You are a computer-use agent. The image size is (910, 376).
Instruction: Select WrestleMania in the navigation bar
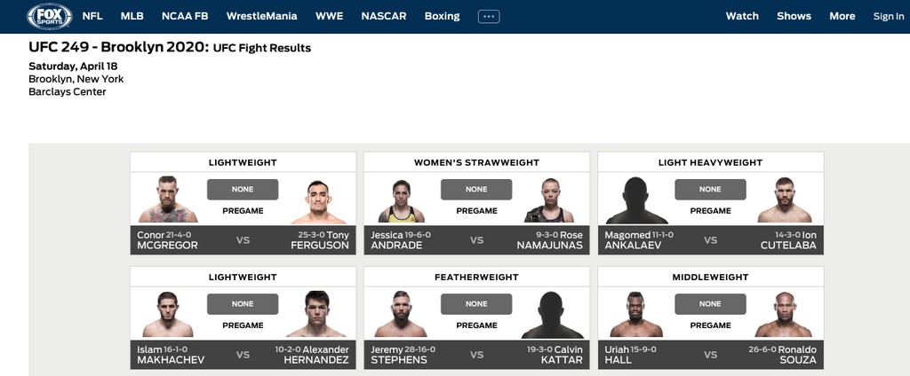[261, 16]
